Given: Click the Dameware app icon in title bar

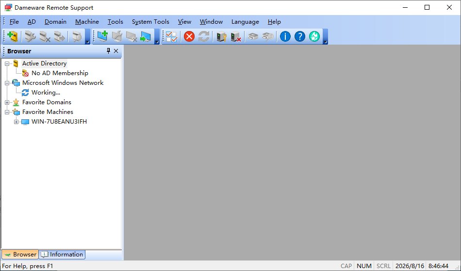Looking at the screenshot, I should pyautogui.click(x=8, y=8).
